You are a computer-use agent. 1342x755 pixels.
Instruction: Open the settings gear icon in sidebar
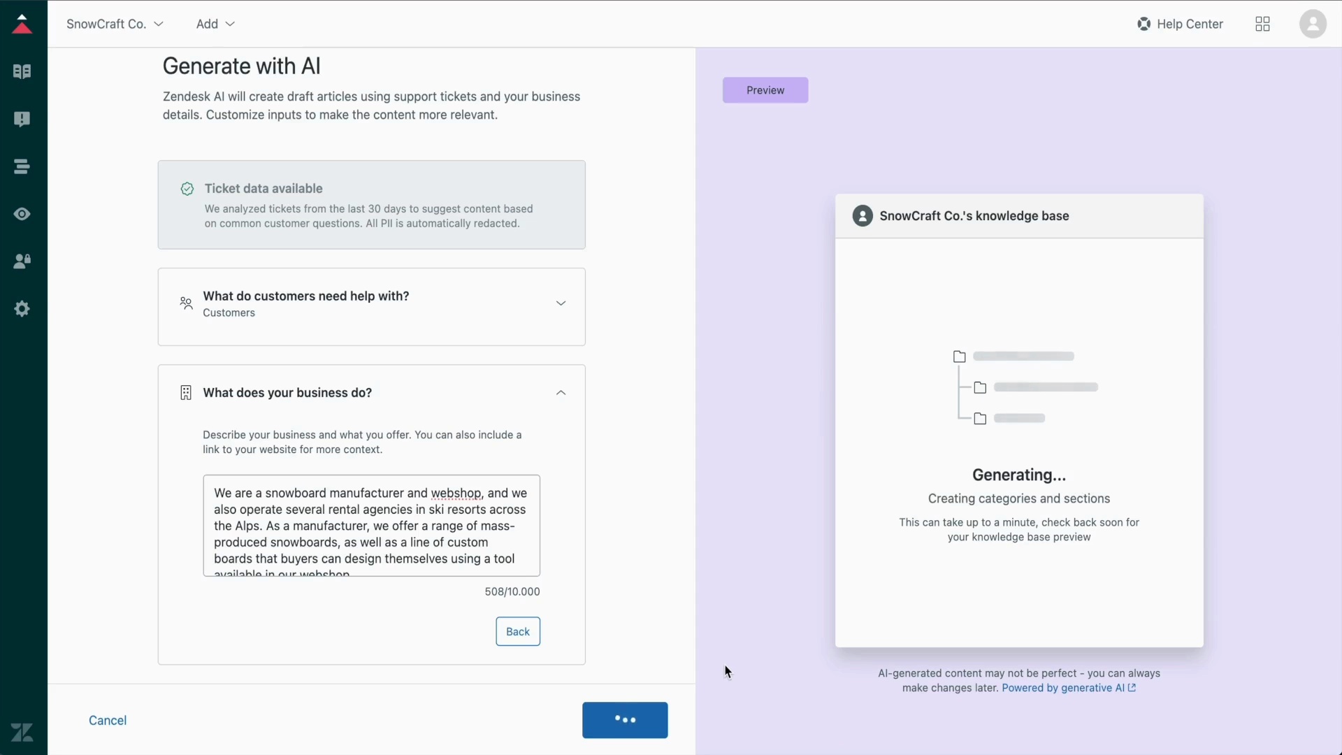click(22, 309)
